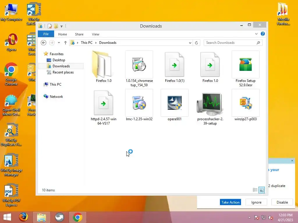Open the WinZip PDF Express shortcut
Screen dimensions: 298x223
11,195
